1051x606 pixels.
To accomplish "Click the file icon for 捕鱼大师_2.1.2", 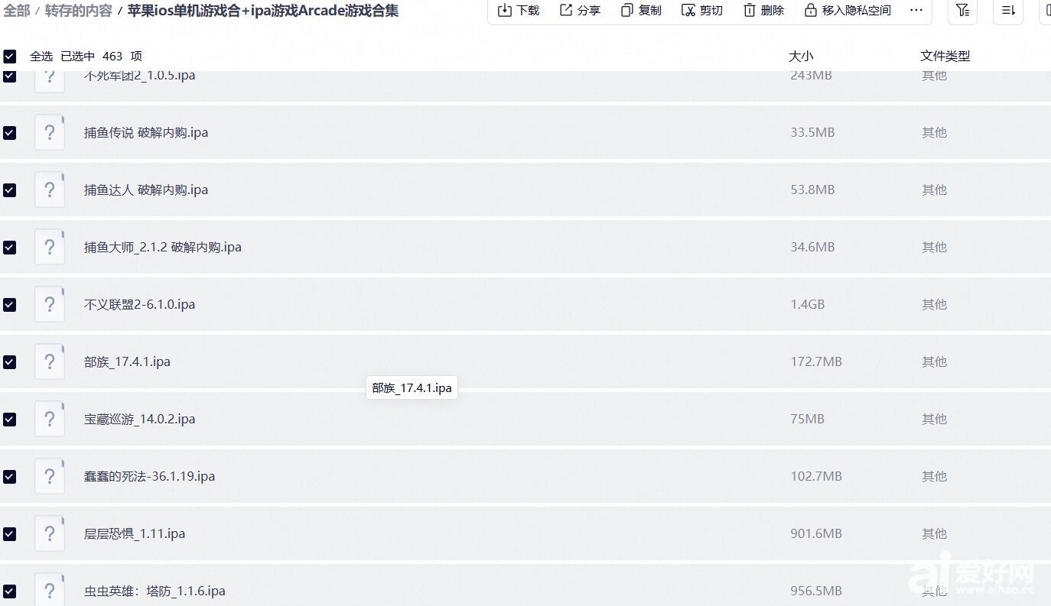I will tap(50, 247).
